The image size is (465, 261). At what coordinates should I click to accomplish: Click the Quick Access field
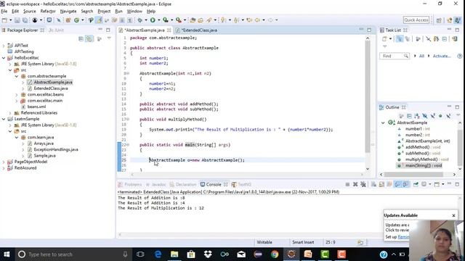[x=416, y=20]
